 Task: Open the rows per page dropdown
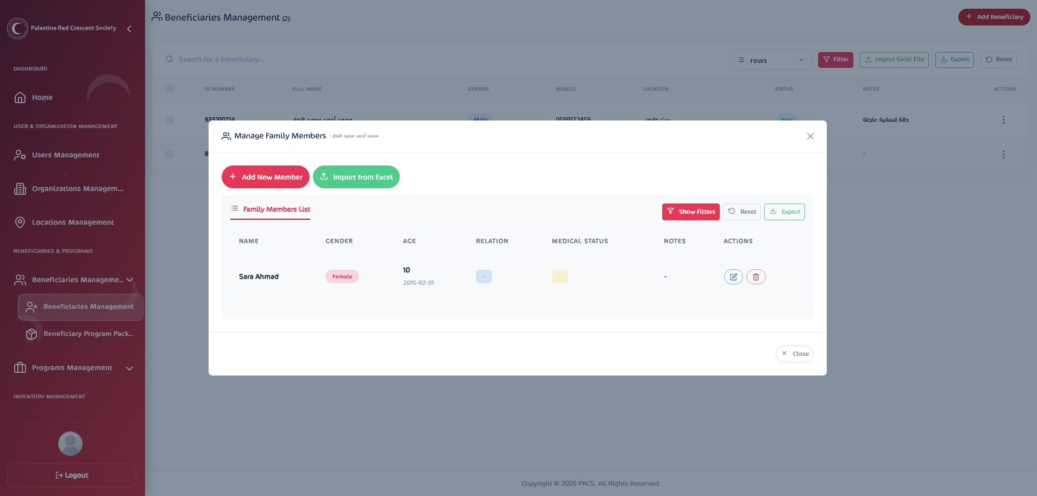click(770, 60)
